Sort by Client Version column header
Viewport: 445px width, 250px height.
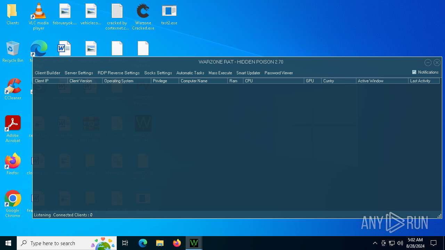point(85,81)
